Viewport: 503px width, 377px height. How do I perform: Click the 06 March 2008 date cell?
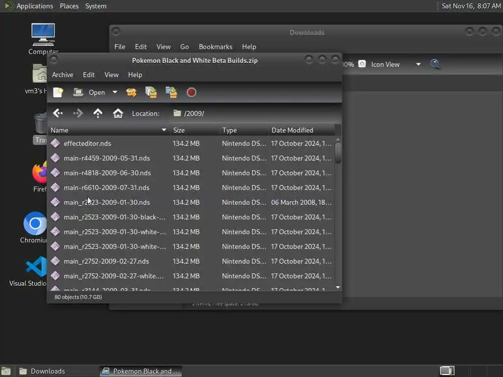click(x=301, y=202)
